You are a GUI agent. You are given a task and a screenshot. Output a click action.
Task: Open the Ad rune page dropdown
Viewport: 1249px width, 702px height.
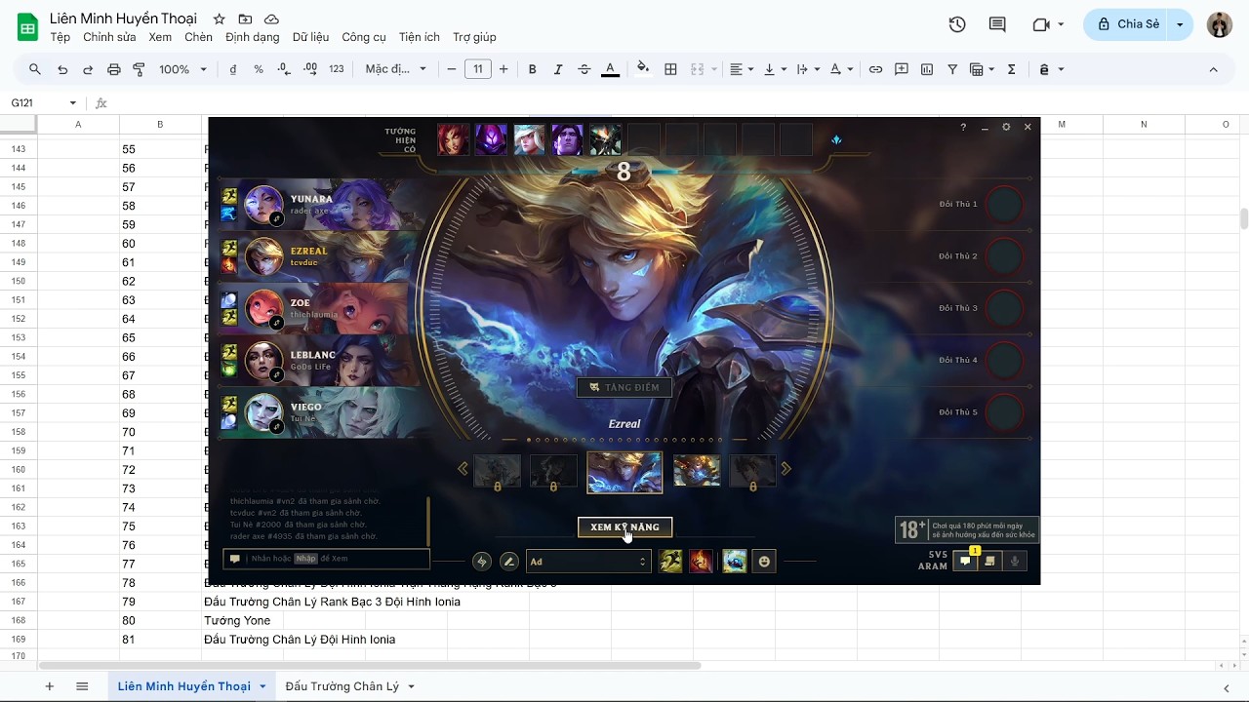[x=588, y=562]
